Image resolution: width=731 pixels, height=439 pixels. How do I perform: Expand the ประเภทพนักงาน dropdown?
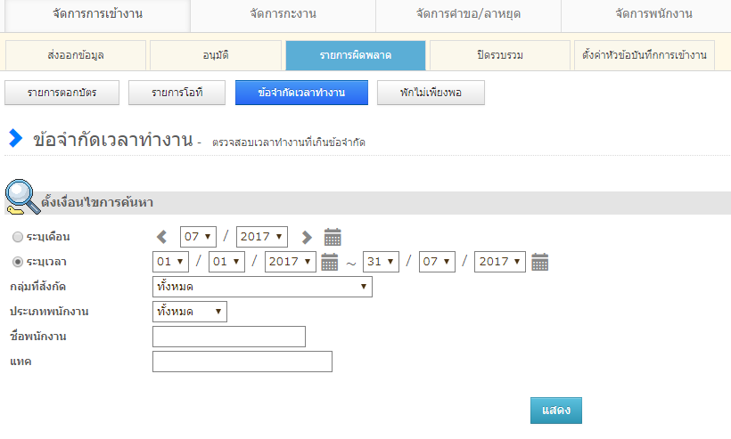pyautogui.click(x=190, y=312)
